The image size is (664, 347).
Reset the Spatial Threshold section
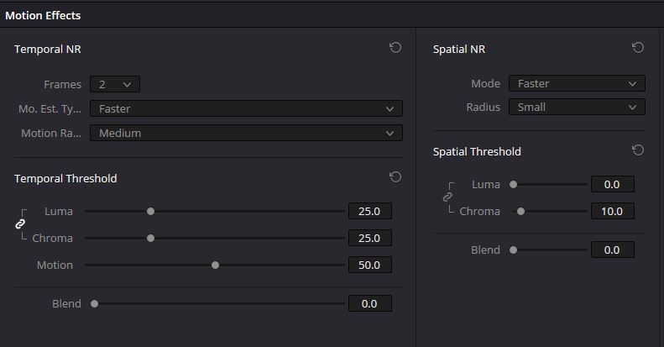click(x=638, y=150)
